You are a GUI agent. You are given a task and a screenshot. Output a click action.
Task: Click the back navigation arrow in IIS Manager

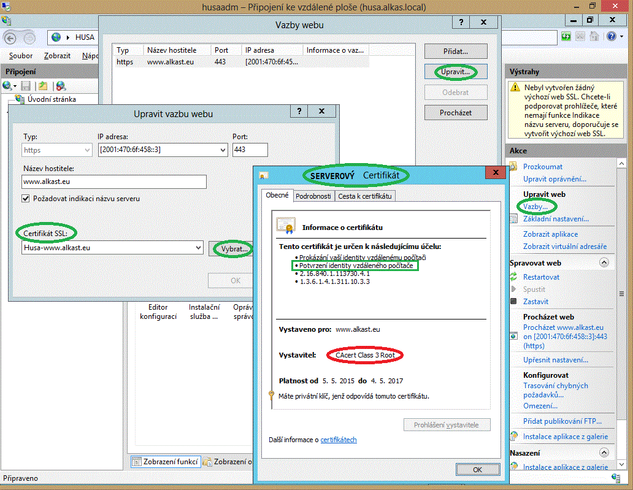pyautogui.click(x=10, y=37)
